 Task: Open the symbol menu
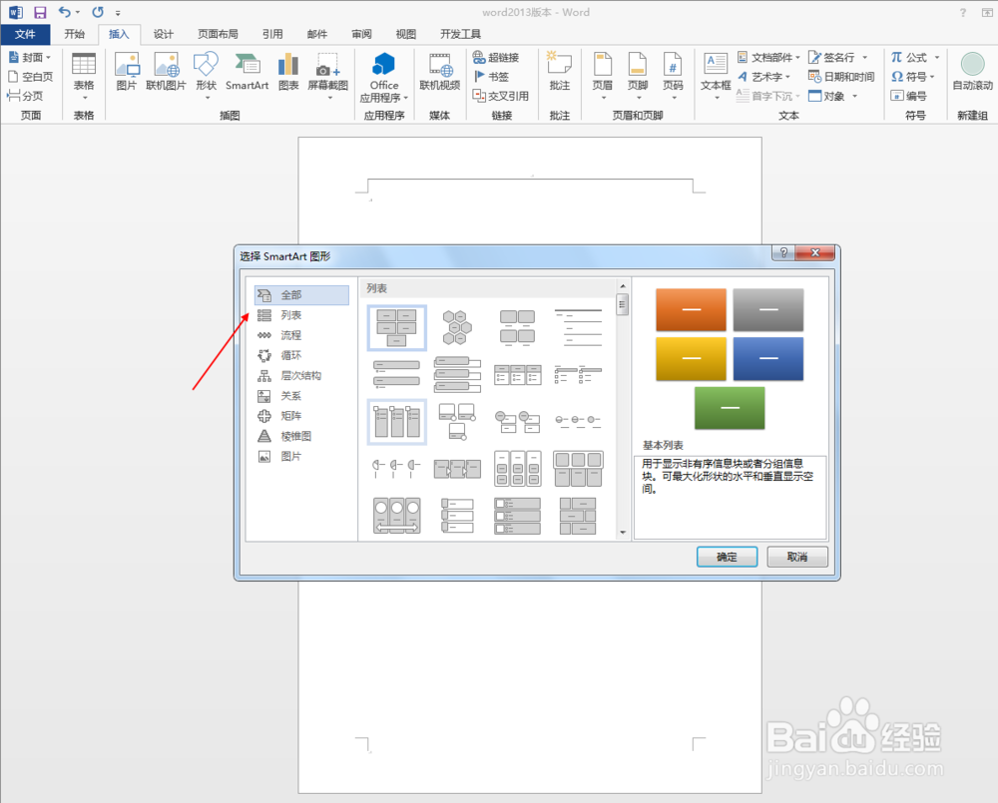coord(913,77)
